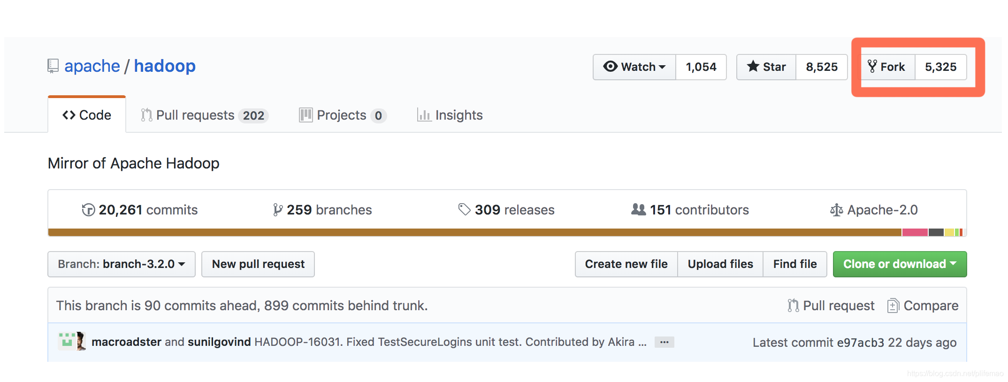Expand commit message with ellipsis button

(664, 342)
